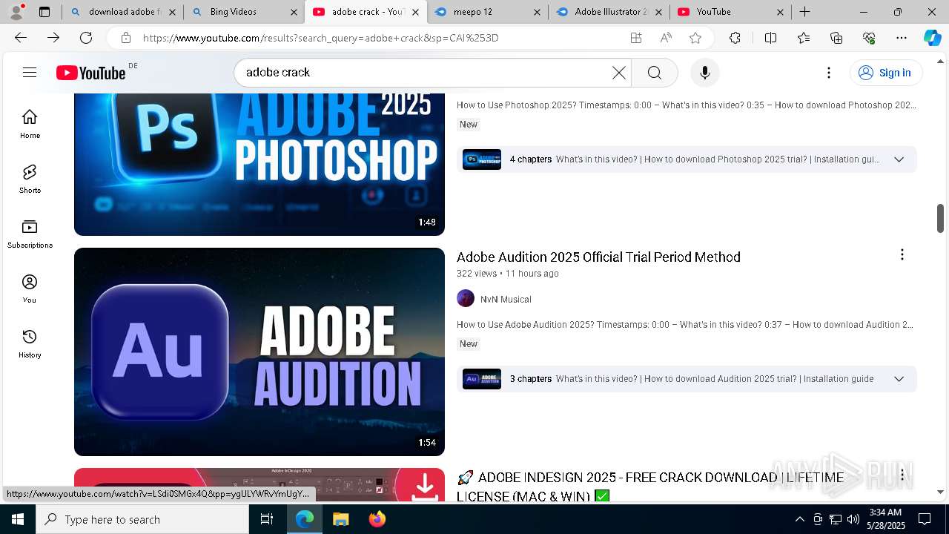
Task: Click the Audition chapters preview thumbnail
Action: click(x=482, y=379)
